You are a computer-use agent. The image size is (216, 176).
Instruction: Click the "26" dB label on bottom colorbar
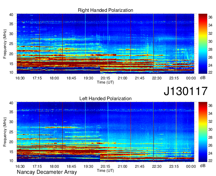click(210, 145)
